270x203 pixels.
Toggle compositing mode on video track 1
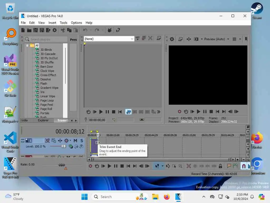click(x=71, y=146)
